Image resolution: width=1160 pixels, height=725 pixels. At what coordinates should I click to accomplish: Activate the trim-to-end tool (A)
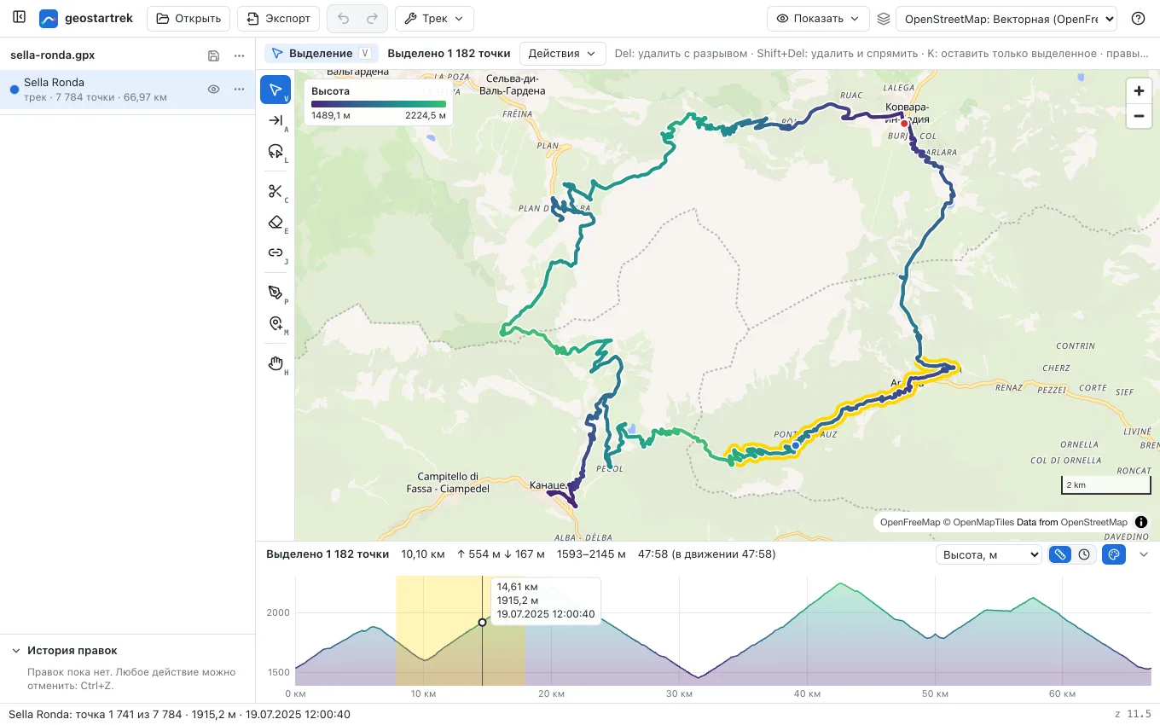(275, 121)
